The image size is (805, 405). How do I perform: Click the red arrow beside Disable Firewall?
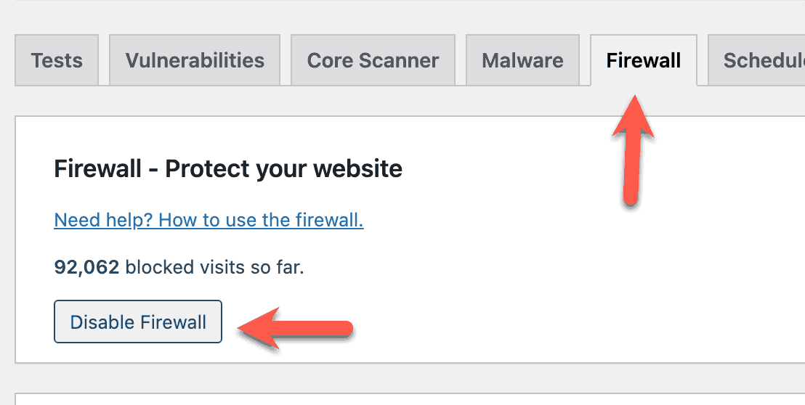click(295, 328)
